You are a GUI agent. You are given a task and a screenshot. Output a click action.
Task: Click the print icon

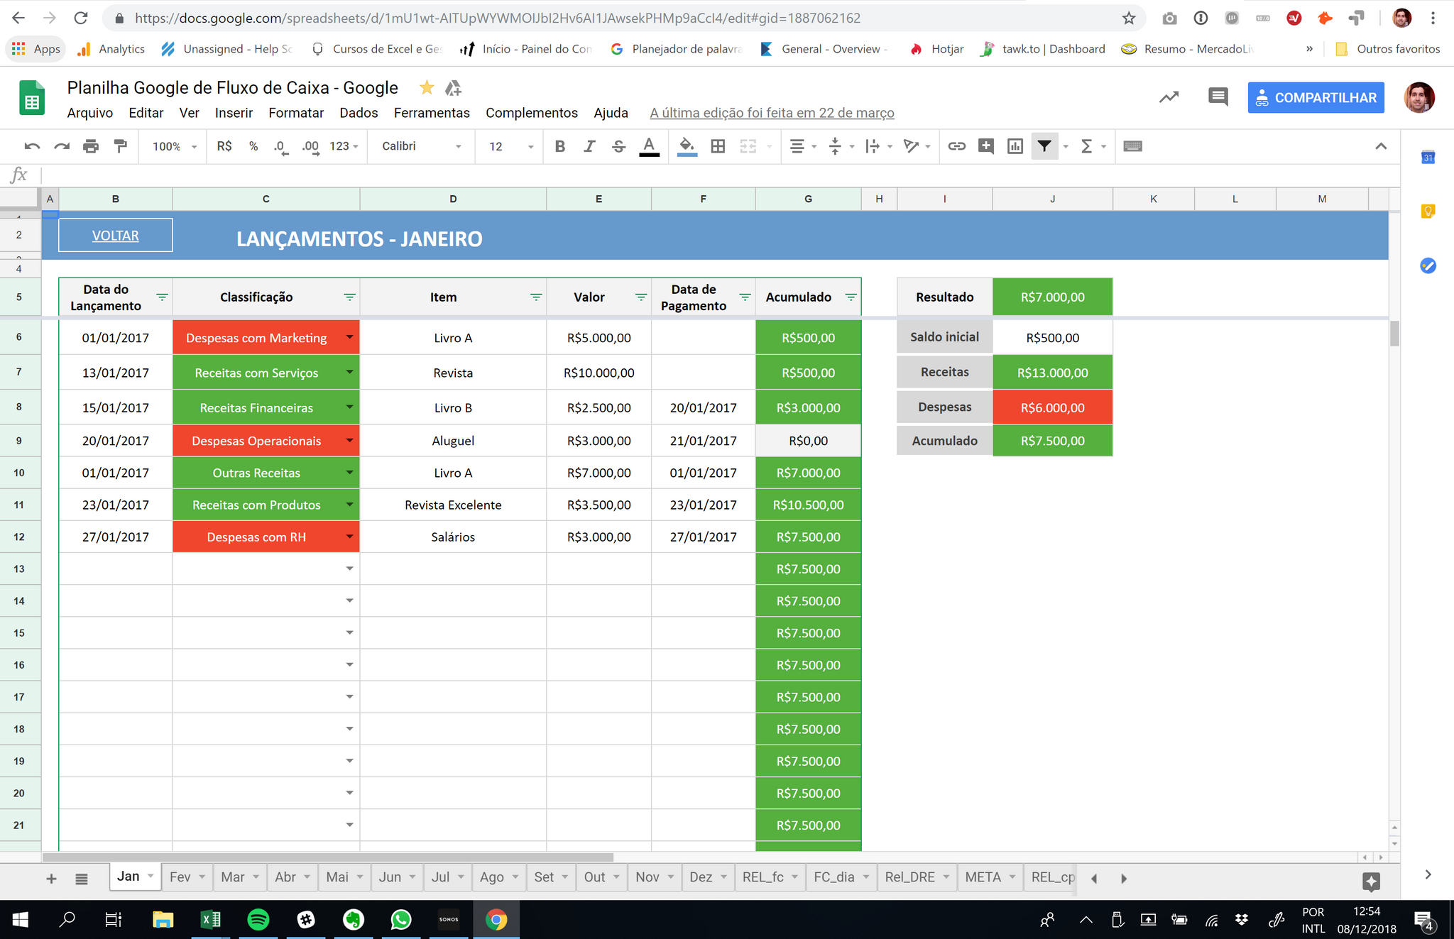point(91,146)
